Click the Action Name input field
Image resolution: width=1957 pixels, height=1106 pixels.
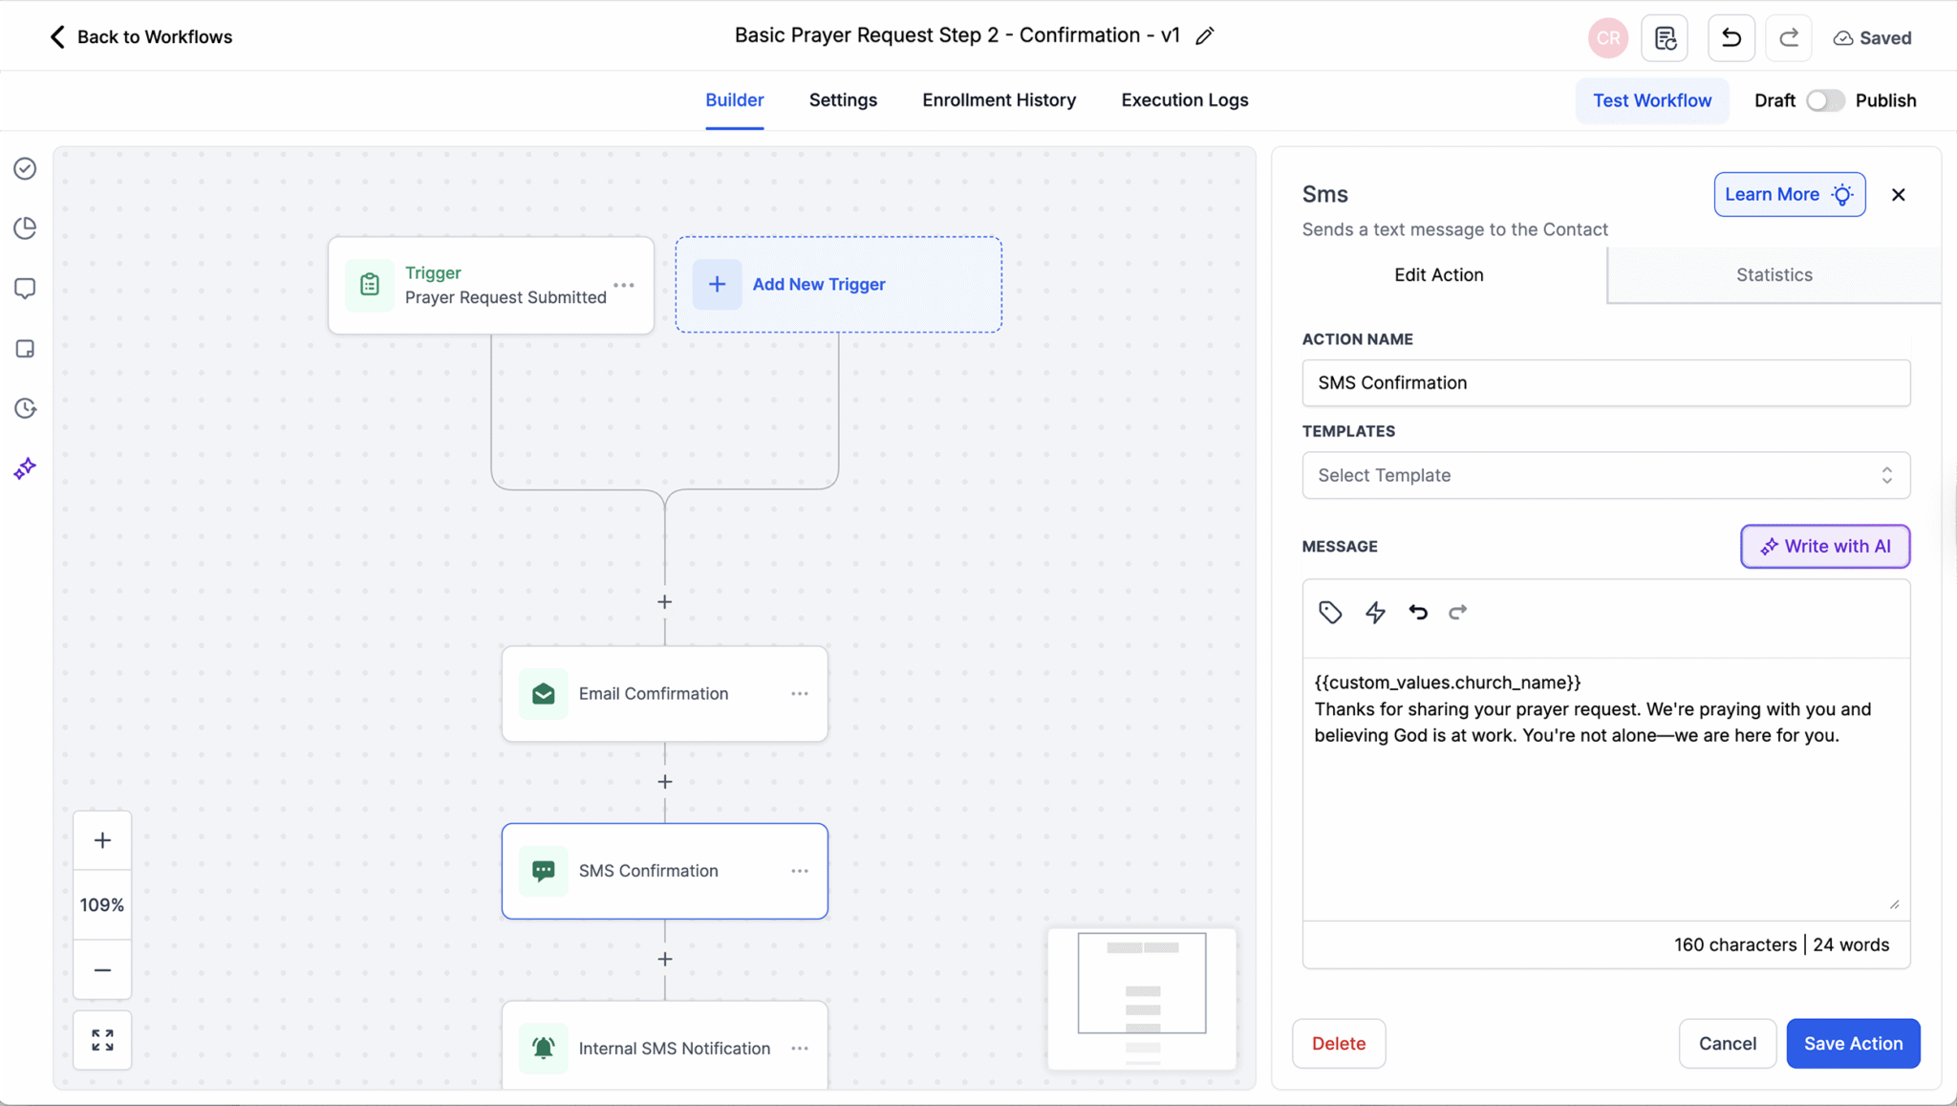(x=1605, y=382)
